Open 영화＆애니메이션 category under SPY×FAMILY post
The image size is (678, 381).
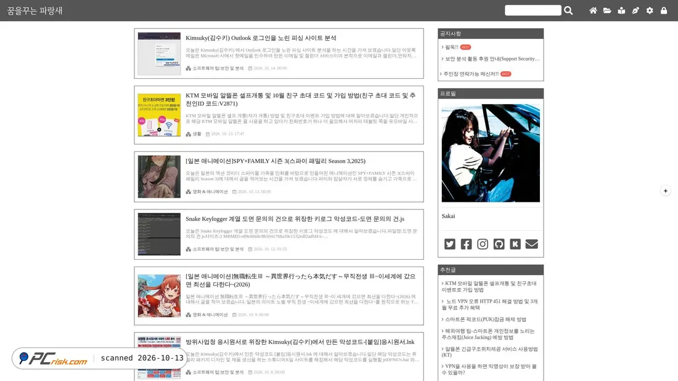(x=210, y=192)
